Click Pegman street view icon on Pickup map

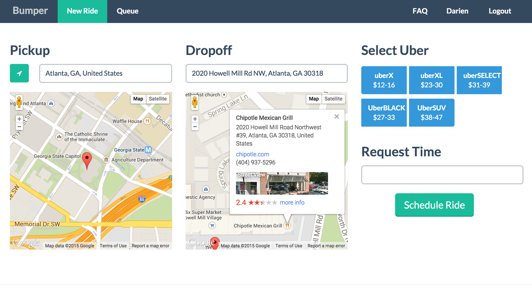coord(19,103)
